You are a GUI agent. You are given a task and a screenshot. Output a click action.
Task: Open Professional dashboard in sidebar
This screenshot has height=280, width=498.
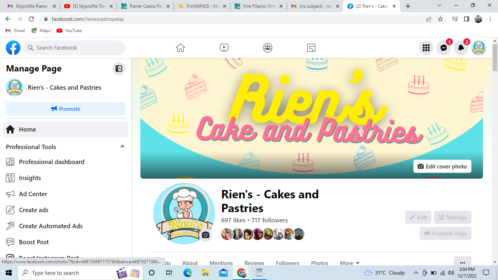pyautogui.click(x=66, y=162)
